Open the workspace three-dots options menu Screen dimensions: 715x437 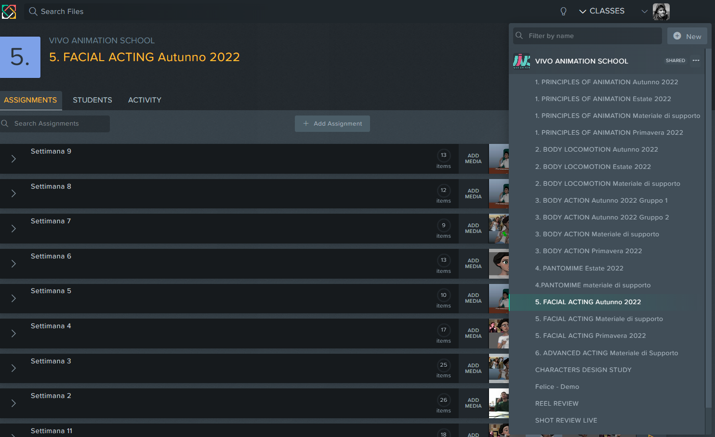(696, 61)
